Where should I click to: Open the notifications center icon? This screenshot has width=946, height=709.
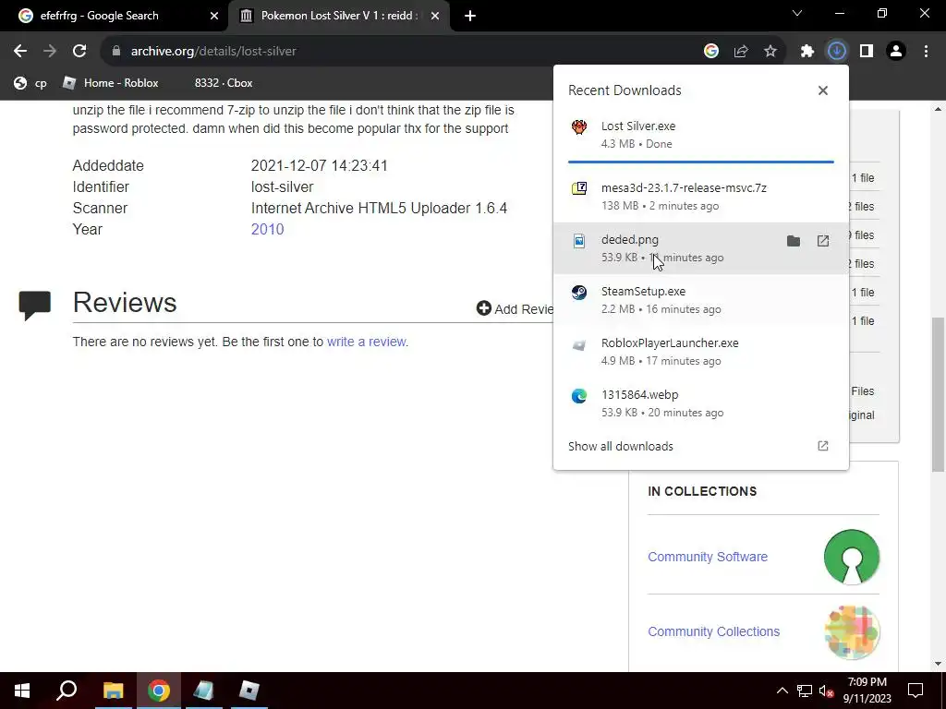coord(916,691)
